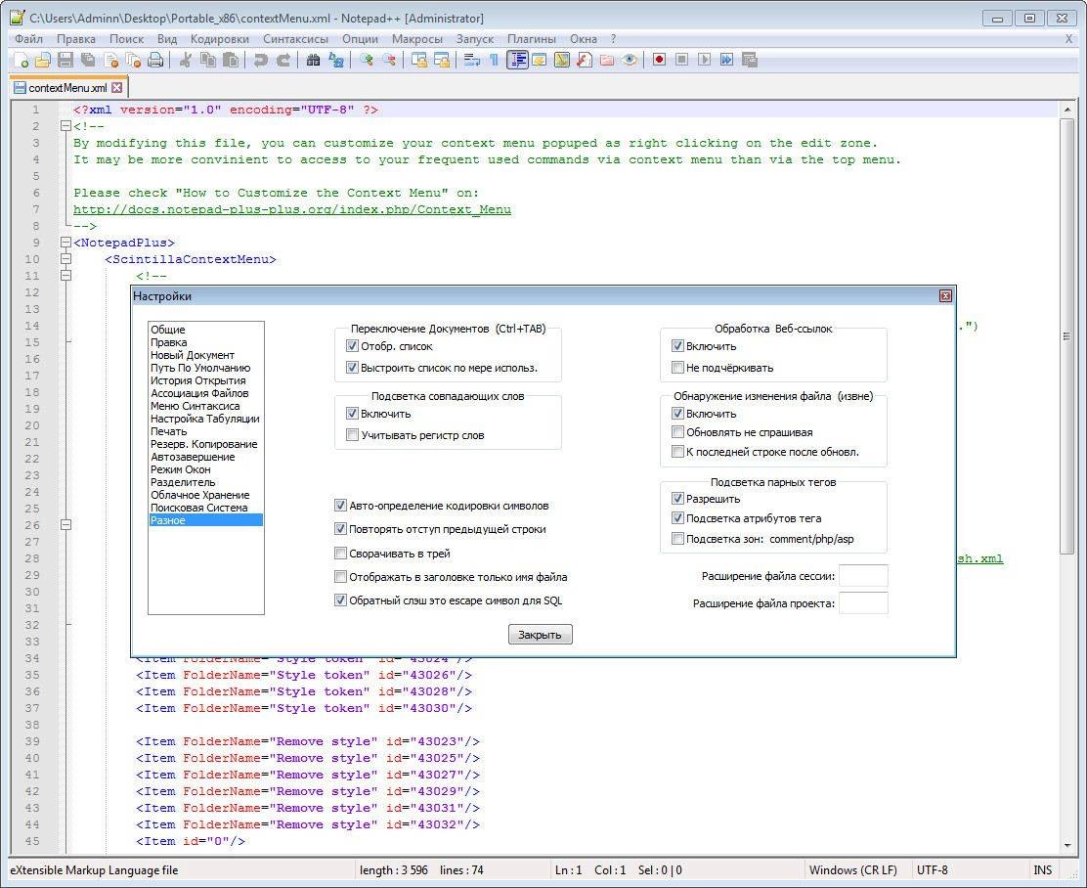Click the Redo arrow icon

(283, 61)
